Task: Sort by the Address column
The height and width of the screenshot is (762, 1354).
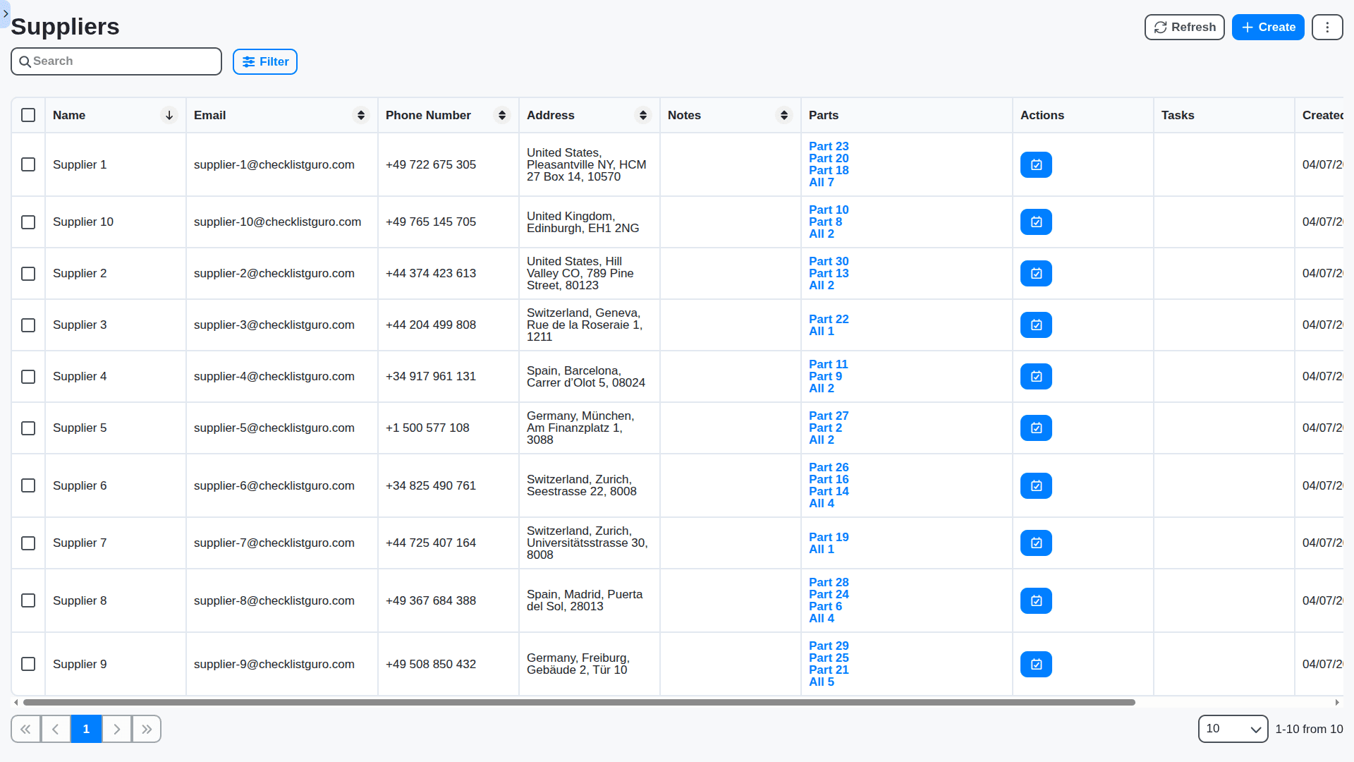Action: click(x=643, y=115)
